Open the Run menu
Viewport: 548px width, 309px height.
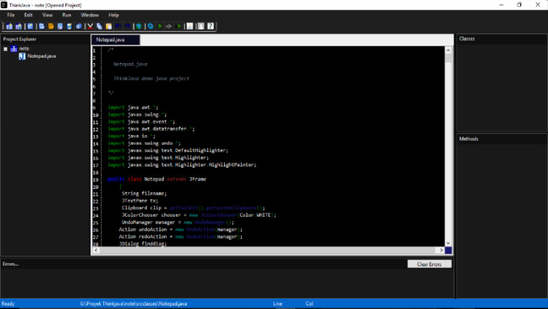67,15
